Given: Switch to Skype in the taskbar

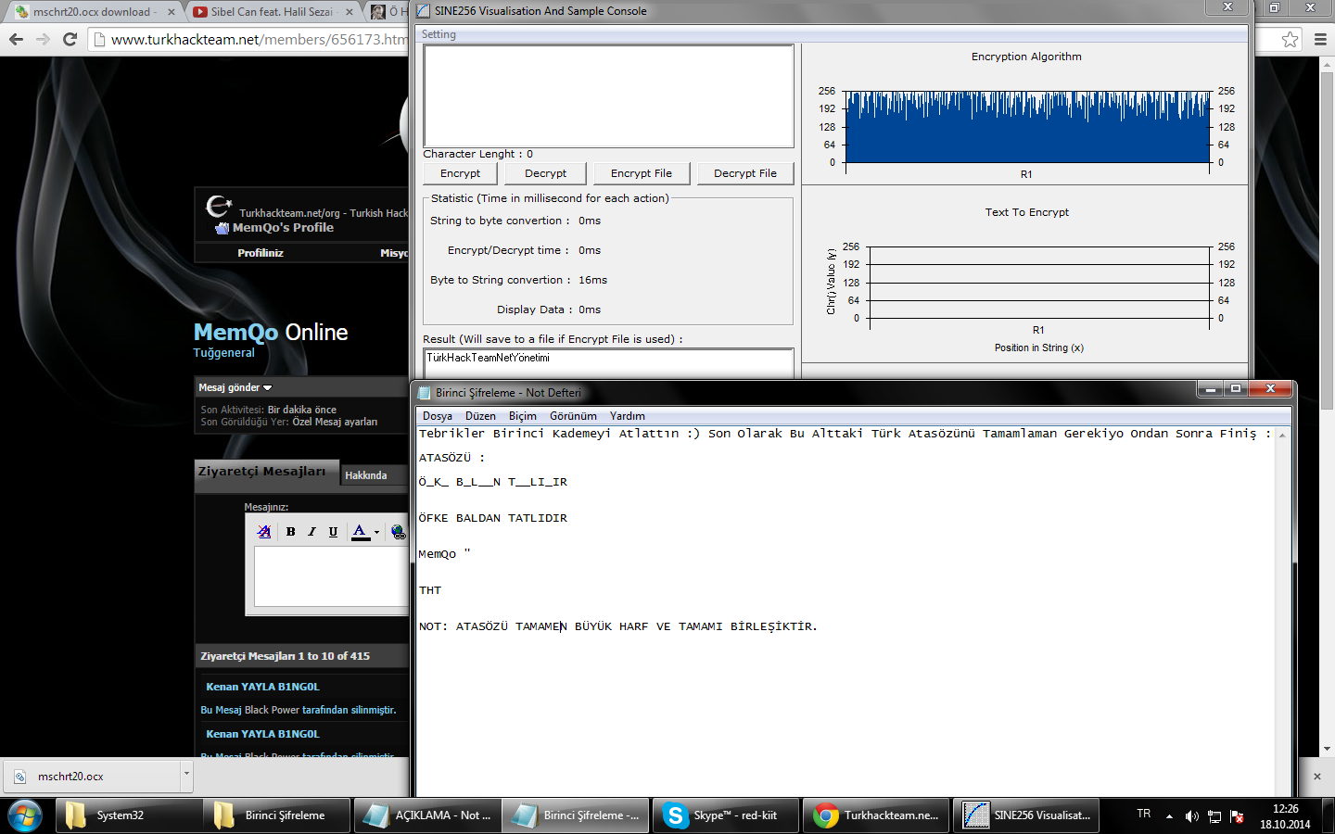Looking at the screenshot, I should point(725,815).
